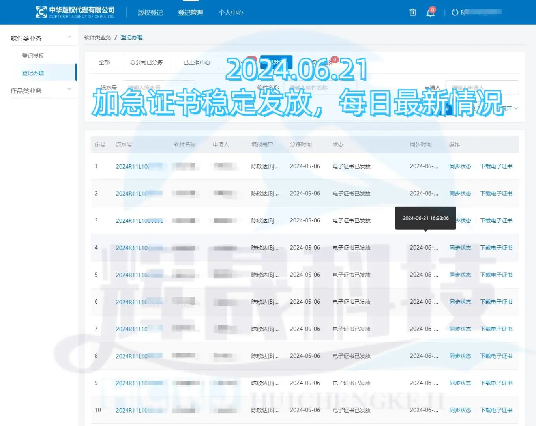This screenshot has height=426, width=536.
Task: Switch to the 全部 tab
Action: pyautogui.click(x=104, y=62)
